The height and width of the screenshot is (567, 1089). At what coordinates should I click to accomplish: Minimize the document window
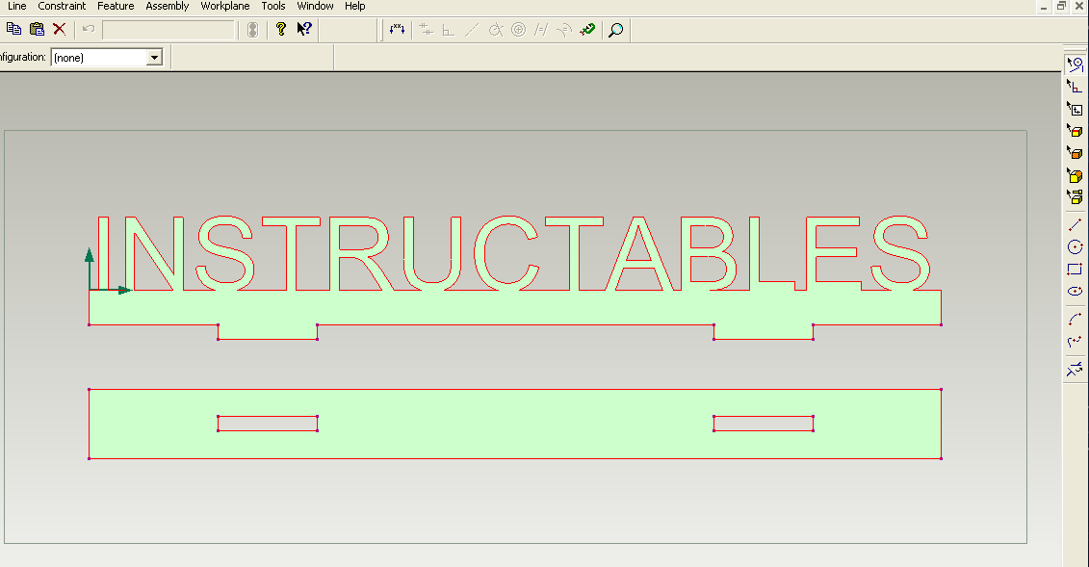pos(1044,6)
